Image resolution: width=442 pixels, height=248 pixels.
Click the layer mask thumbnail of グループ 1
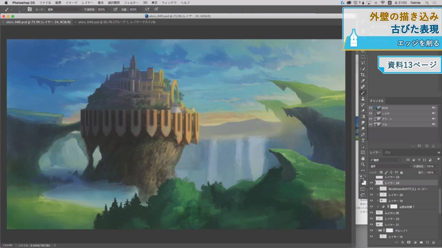[390, 230]
